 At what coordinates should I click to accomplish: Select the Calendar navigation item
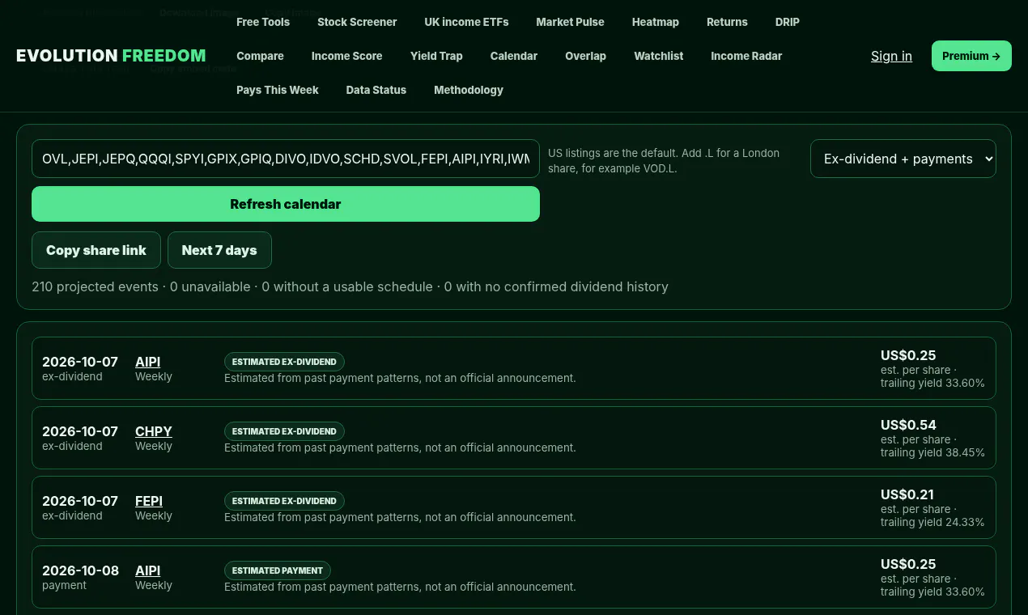[x=514, y=56]
